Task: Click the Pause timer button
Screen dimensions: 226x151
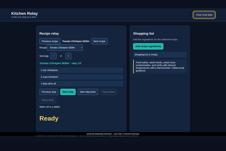Action: click(x=109, y=92)
